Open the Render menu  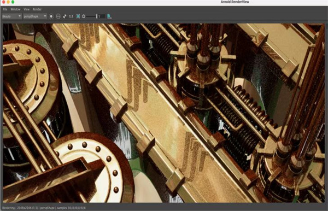pyautogui.click(x=37, y=9)
